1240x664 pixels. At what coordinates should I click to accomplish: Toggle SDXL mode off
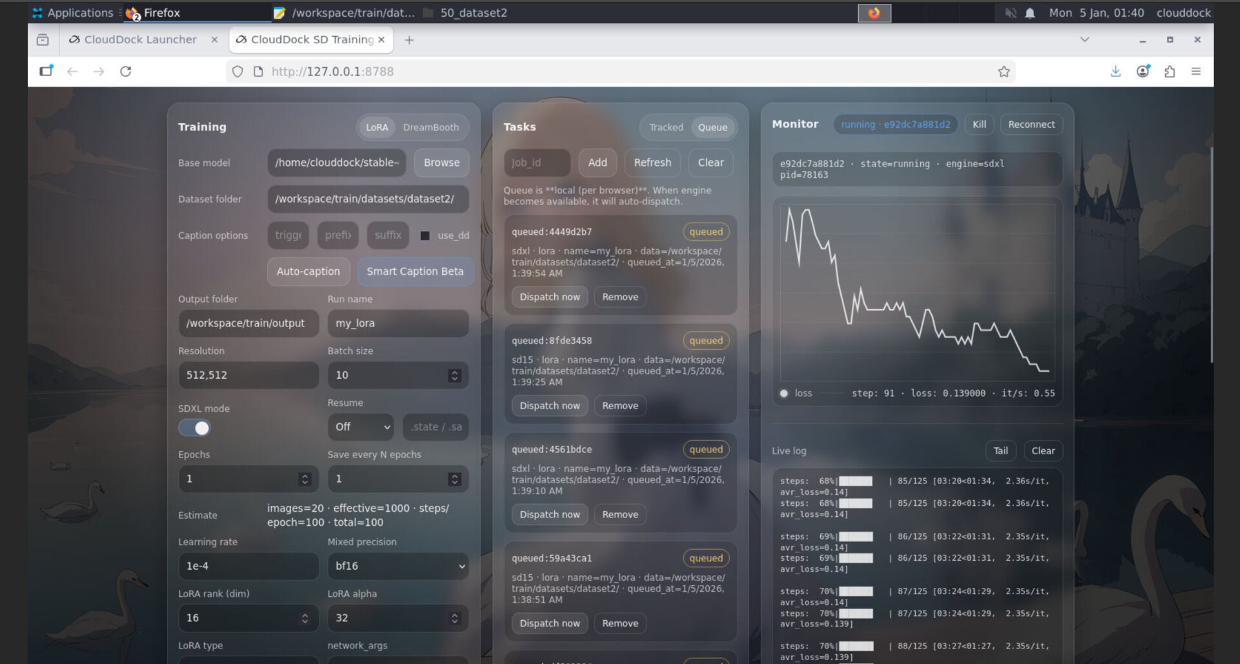point(194,427)
